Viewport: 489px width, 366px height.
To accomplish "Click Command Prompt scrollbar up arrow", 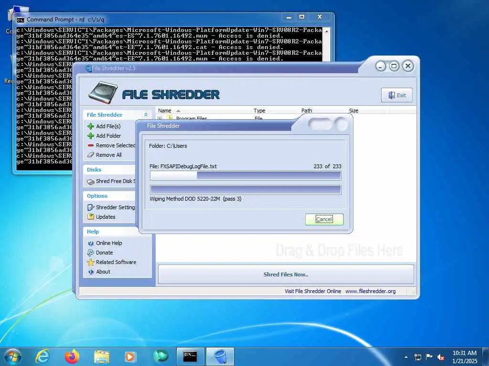I will click(x=327, y=31).
